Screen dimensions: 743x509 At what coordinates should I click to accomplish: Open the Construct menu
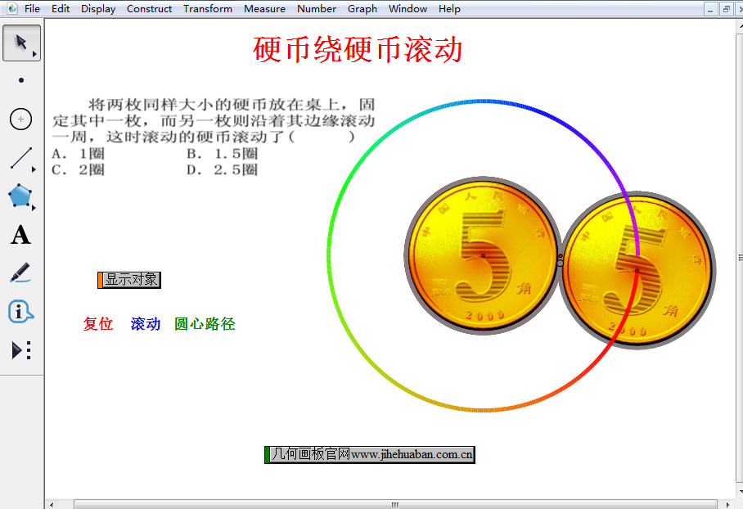[x=149, y=9]
